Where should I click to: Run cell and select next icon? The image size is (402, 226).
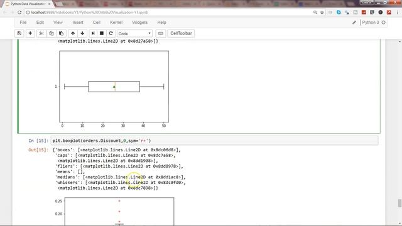tap(93, 33)
